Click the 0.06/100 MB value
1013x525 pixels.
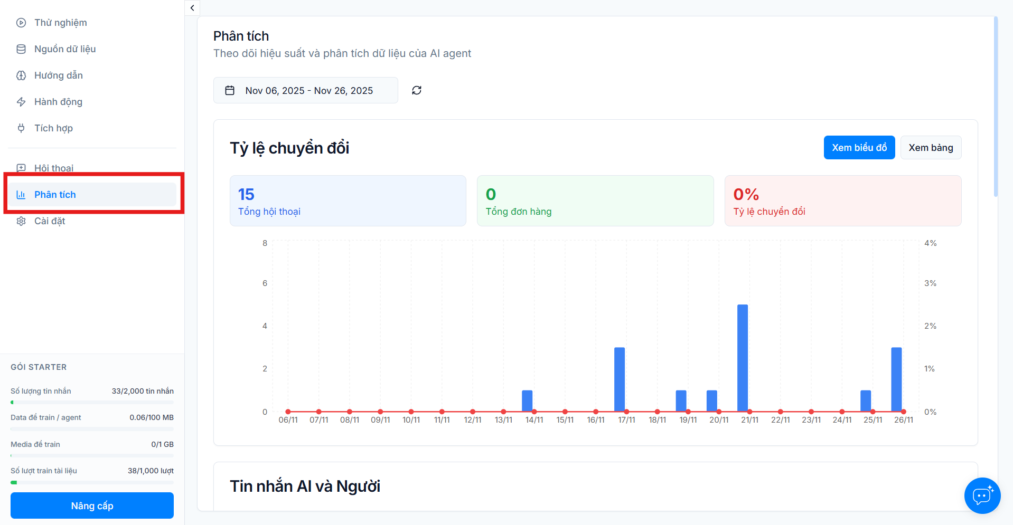(152, 417)
